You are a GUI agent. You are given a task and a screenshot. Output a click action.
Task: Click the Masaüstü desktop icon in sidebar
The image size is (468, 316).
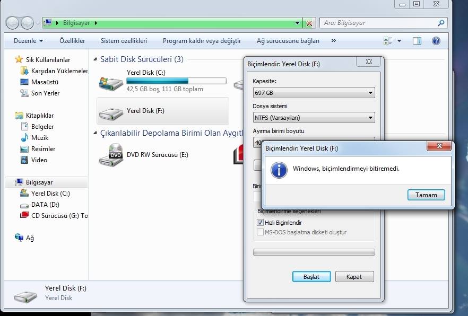[24, 82]
